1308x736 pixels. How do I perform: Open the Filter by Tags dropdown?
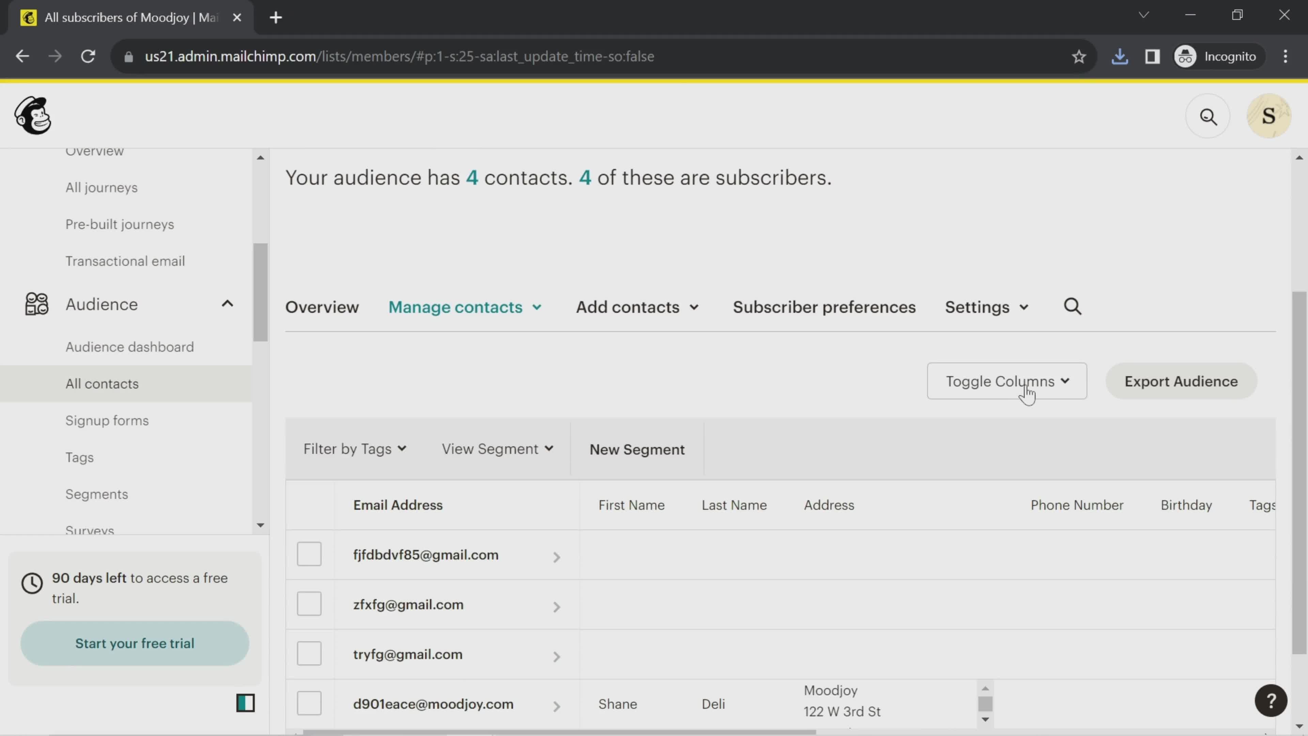click(355, 449)
